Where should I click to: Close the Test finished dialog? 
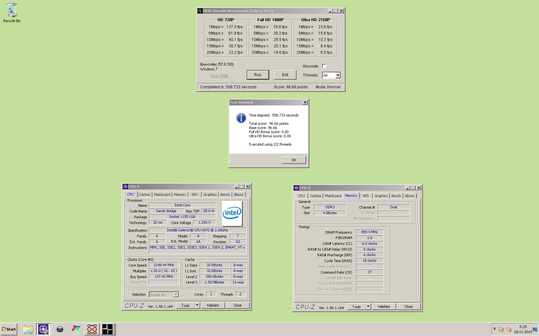point(305,102)
